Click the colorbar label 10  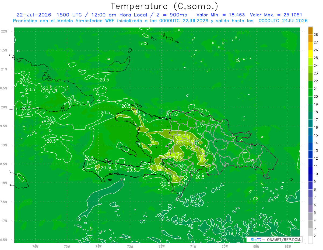[x=316, y=174]
